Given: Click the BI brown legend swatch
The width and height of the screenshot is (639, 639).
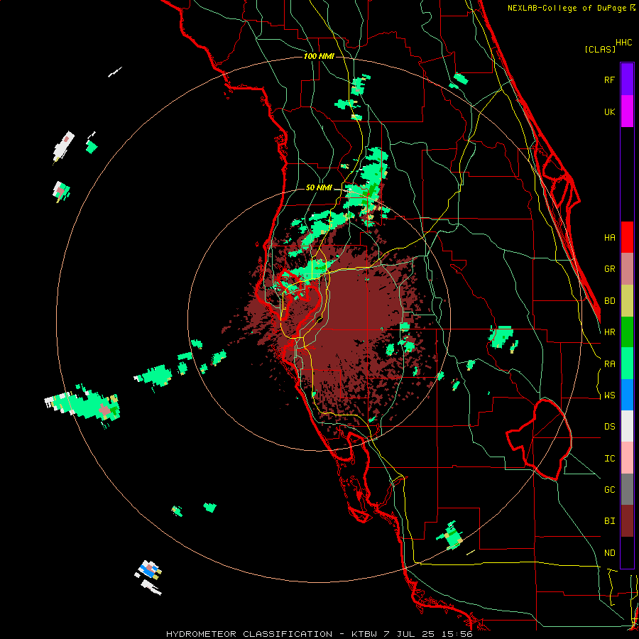Looking at the screenshot, I should click(x=627, y=521).
